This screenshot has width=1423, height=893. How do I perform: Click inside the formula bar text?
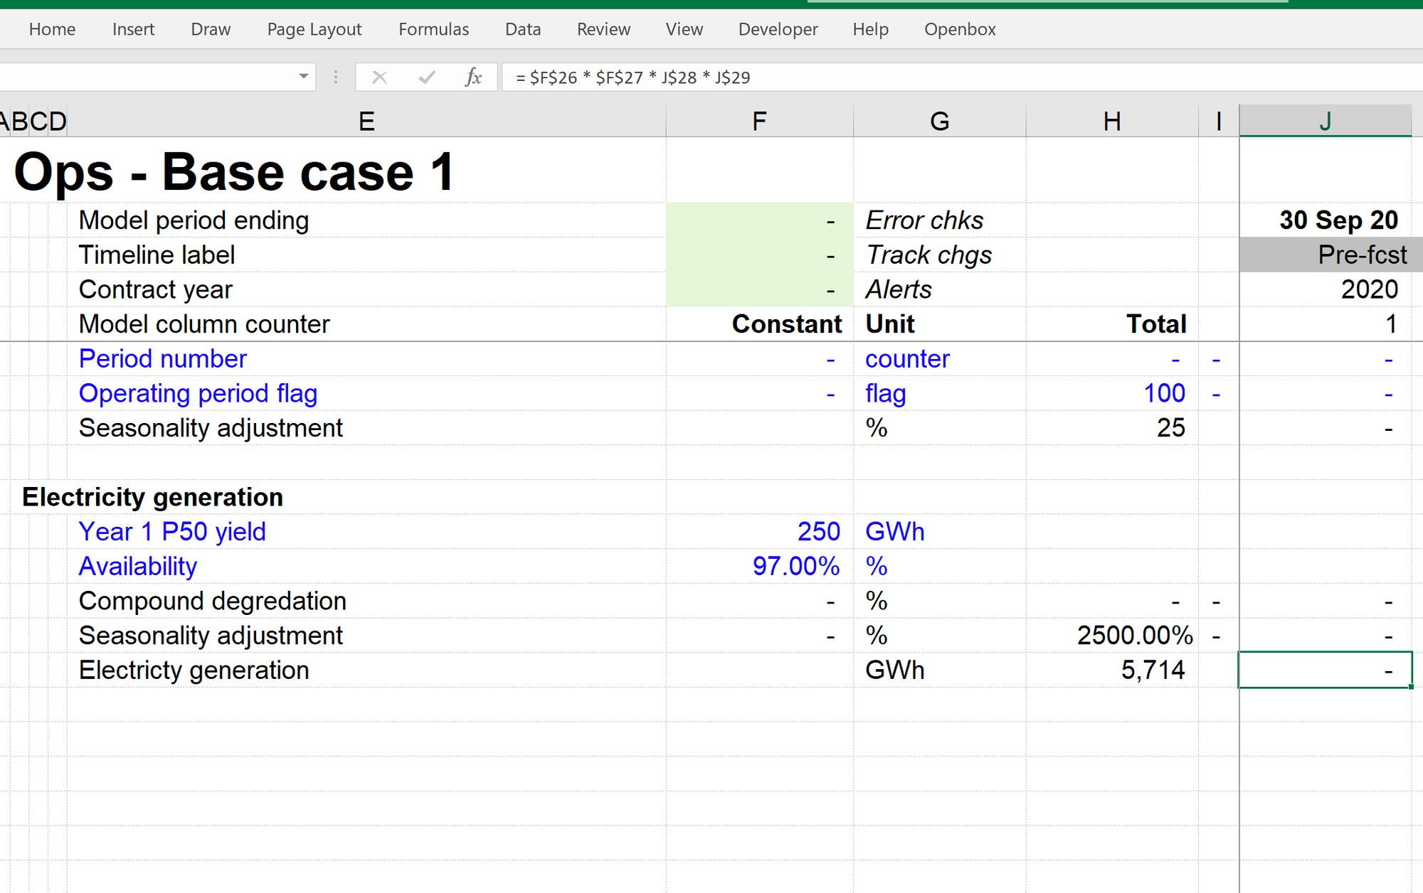click(x=854, y=77)
